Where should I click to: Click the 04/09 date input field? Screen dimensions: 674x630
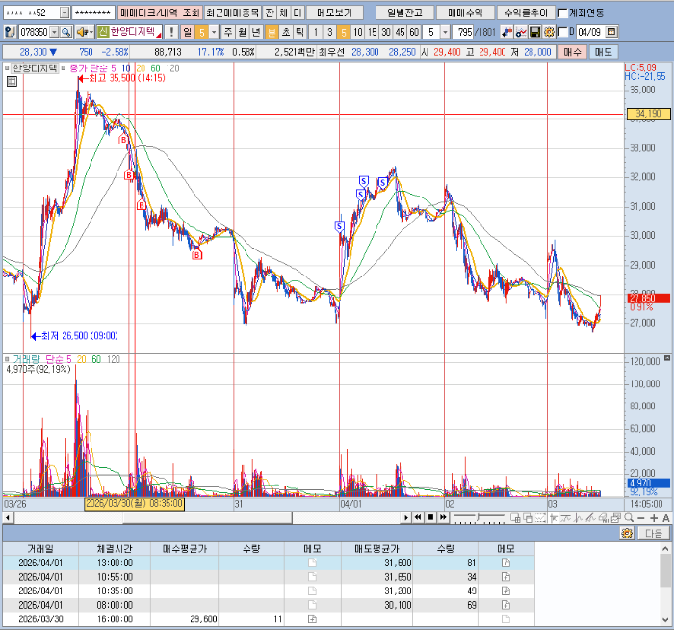[x=589, y=32]
